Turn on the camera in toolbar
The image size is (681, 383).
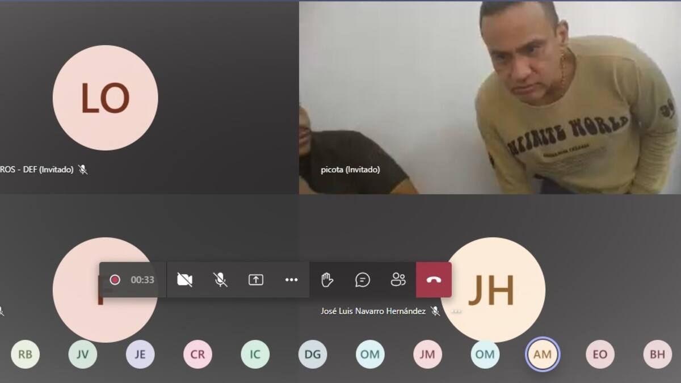click(184, 280)
